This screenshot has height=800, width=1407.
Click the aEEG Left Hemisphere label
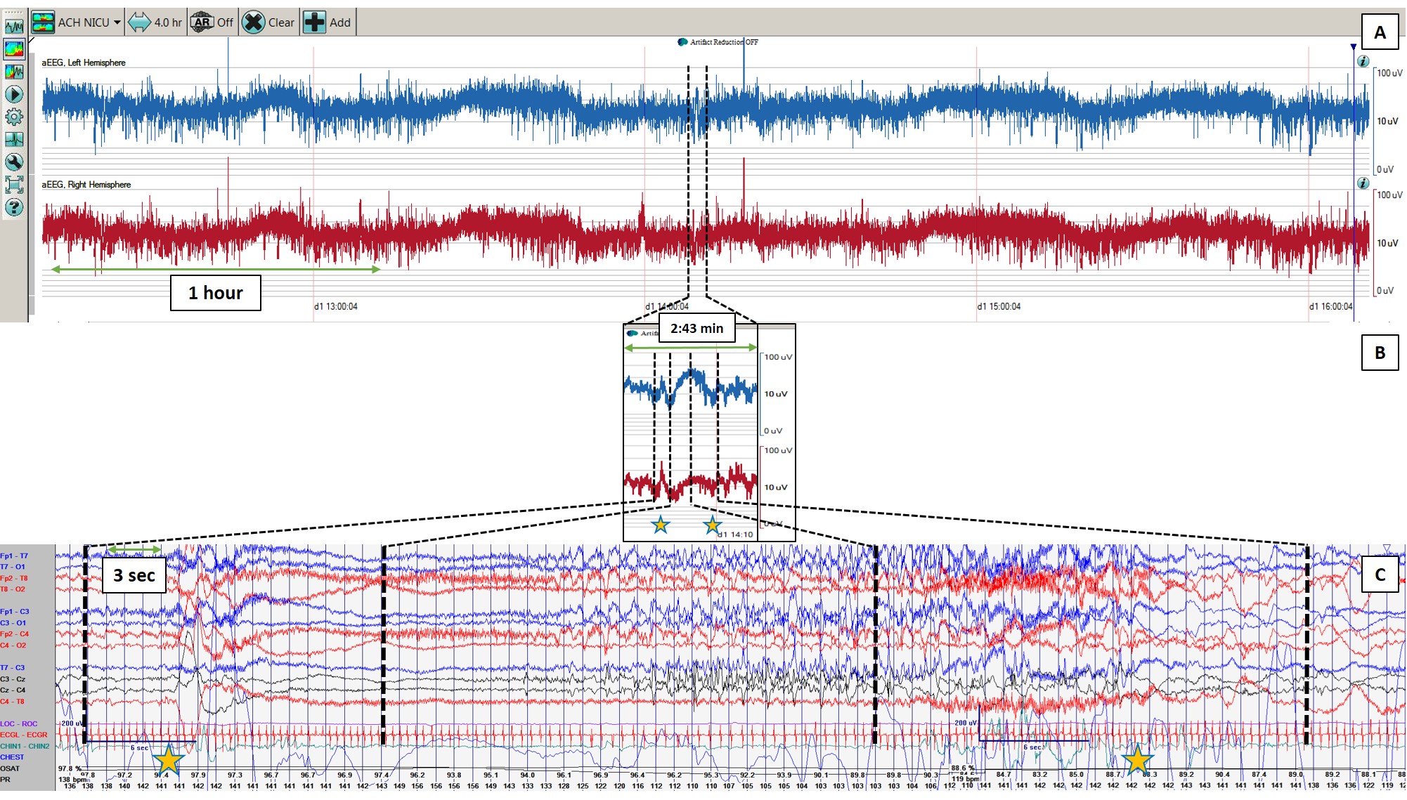click(x=84, y=63)
